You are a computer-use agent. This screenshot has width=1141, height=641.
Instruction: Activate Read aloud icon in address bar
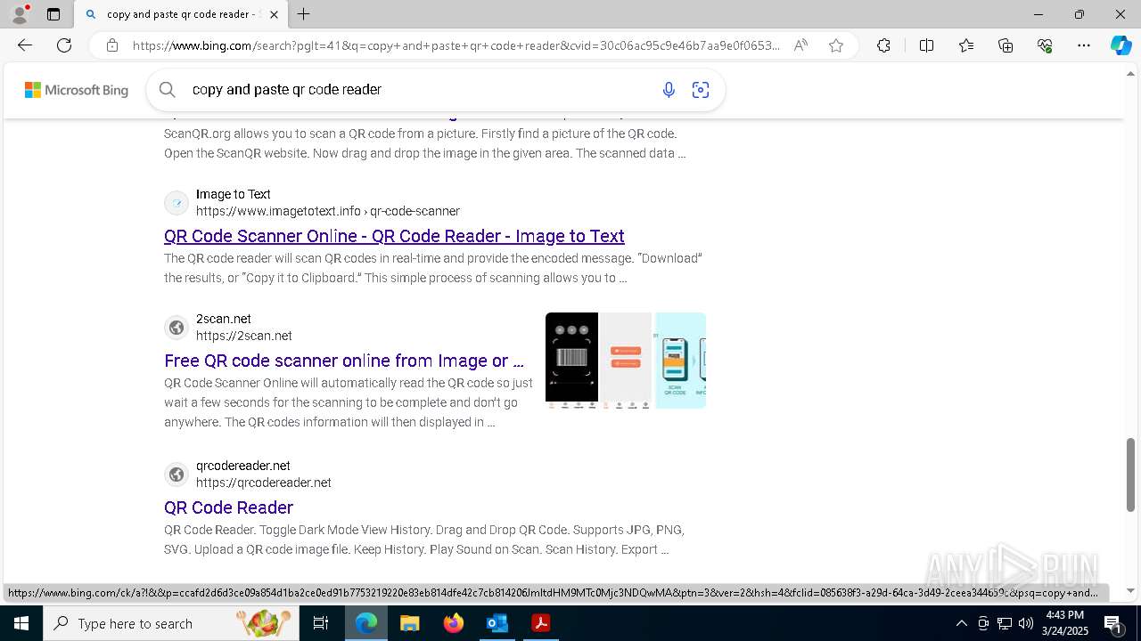(x=800, y=45)
